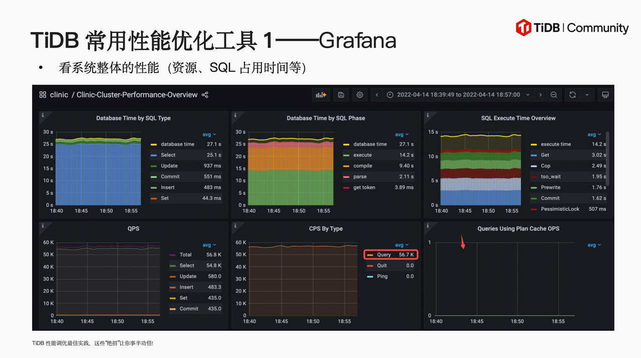The image size is (641, 358).
Task: Open the Queries Using Plan Cache OPS panel menu
Action: tap(518, 228)
